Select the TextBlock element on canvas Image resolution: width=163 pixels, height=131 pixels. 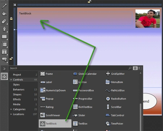pyautogui.click(x=75, y=18)
